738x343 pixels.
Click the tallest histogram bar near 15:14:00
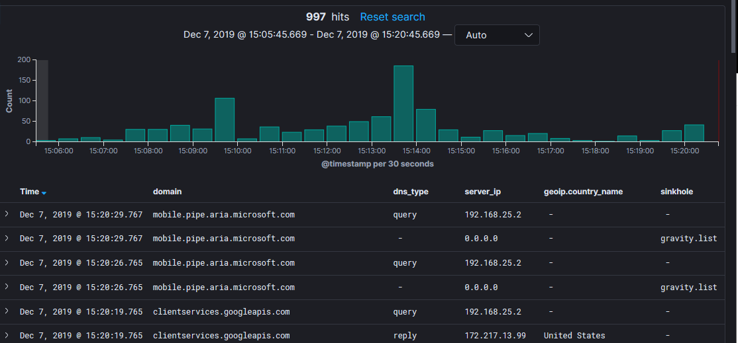pyautogui.click(x=403, y=104)
